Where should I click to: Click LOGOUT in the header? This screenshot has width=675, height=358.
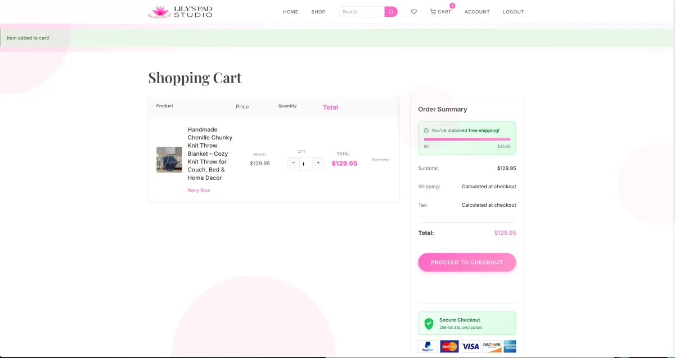[513, 11]
